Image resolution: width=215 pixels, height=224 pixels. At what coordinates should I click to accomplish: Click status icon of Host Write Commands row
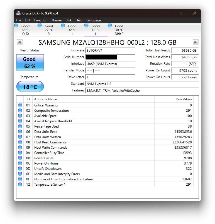(20, 147)
